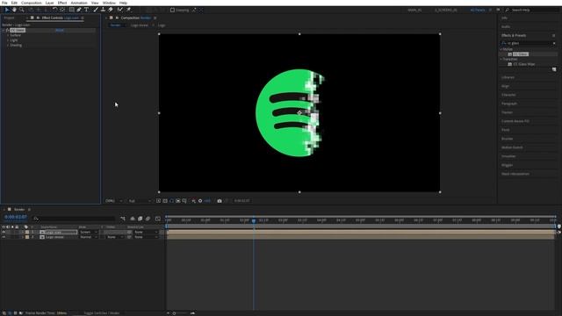
Task: Open the Layer menu
Action: point(49,3)
